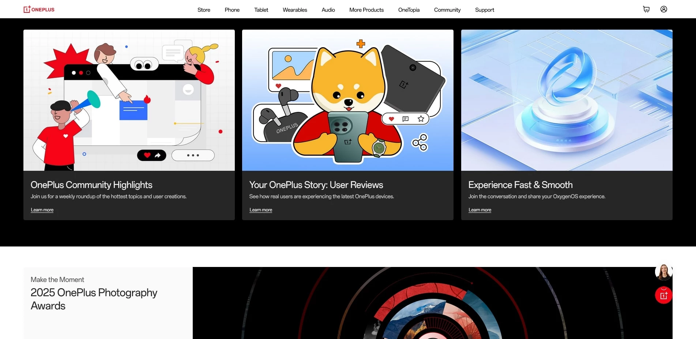Open the Store menu item
The height and width of the screenshot is (339, 696).
(x=204, y=10)
